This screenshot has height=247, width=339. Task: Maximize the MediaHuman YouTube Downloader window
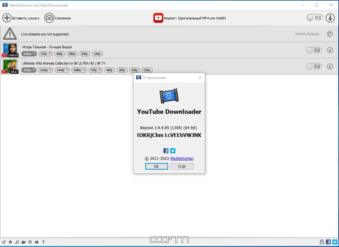(317, 5)
